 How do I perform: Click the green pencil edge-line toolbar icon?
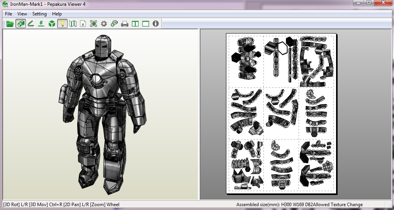pyautogui.click(x=31, y=24)
